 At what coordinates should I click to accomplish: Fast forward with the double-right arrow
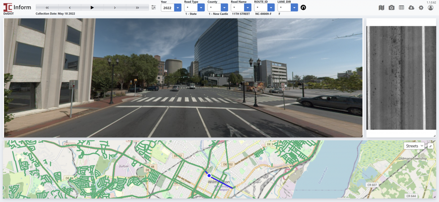click(137, 8)
